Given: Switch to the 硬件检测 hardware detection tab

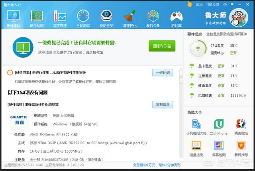Looking at the screenshot, I should click(37, 19).
